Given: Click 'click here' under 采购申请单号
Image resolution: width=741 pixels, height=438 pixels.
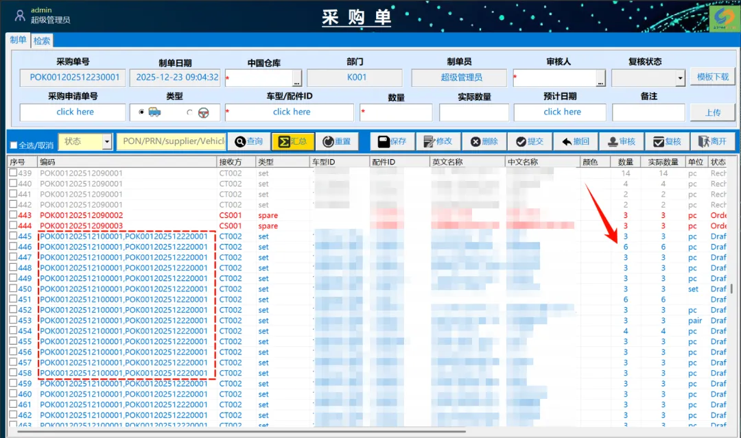Looking at the screenshot, I should [x=75, y=112].
